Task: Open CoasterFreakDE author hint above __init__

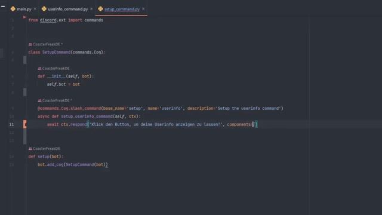Action: 54,68
